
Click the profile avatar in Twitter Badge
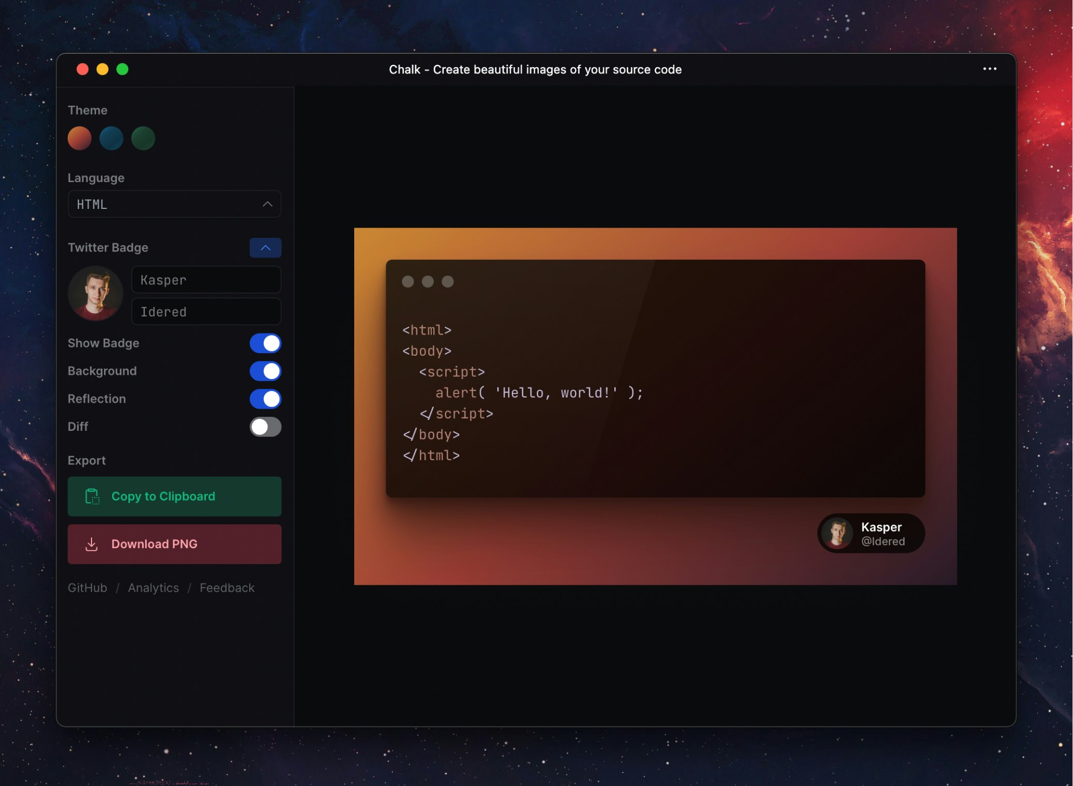(x=95, y=293)
